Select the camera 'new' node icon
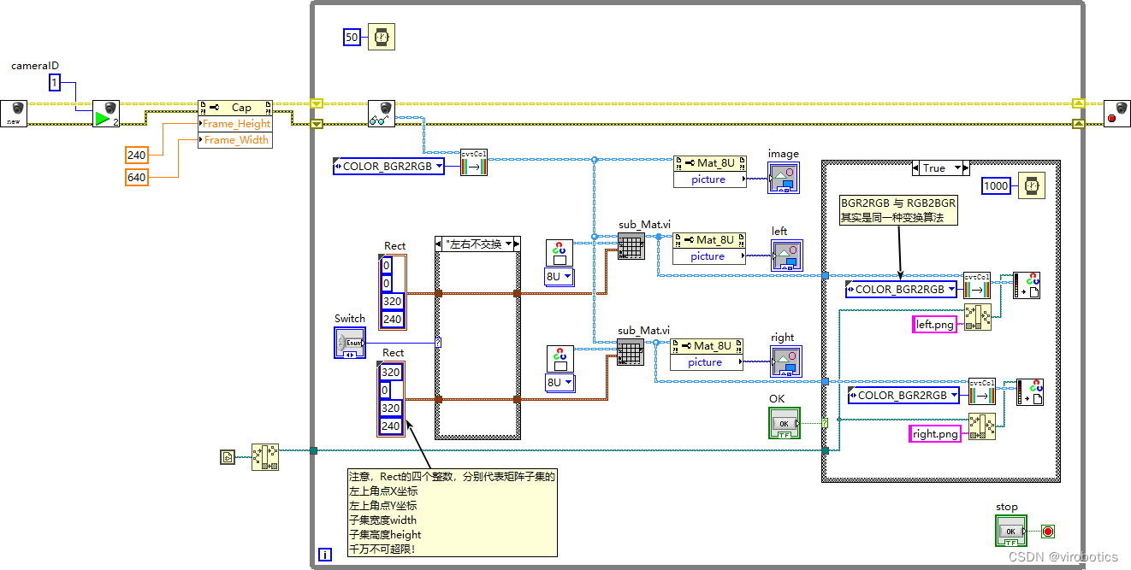Screen dimensions: 1131x570 [x=14, y=114]
